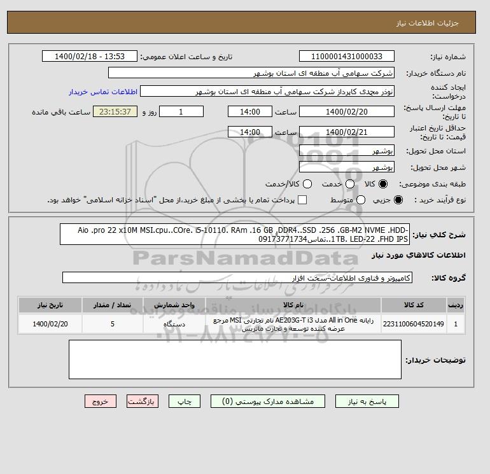Click the چاپ print button
This screenshot has height=474, width=490.
pos(185,401)
